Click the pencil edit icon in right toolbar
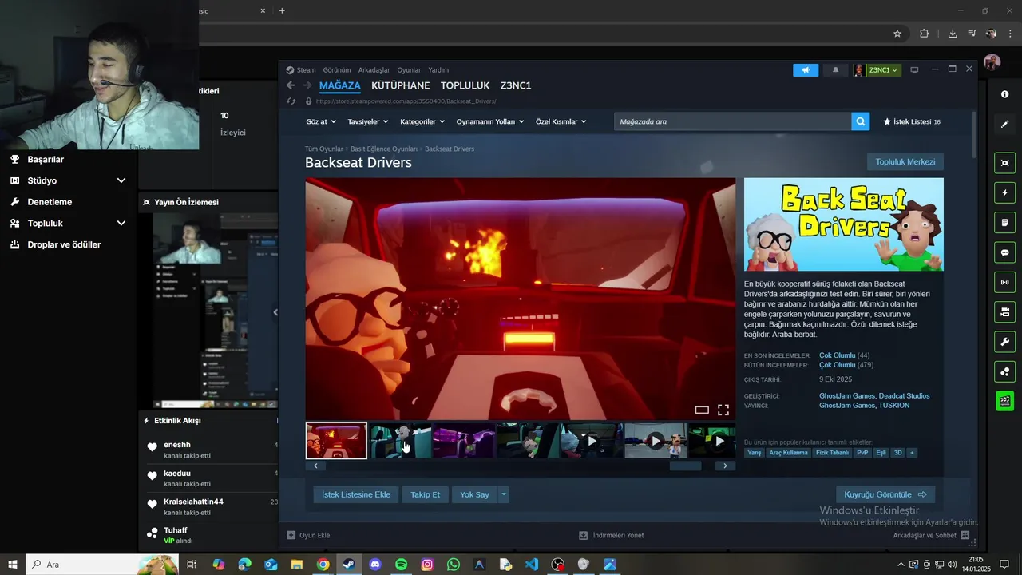The width and height of the screenshot is (1022, 575). tap(1004, 124)
